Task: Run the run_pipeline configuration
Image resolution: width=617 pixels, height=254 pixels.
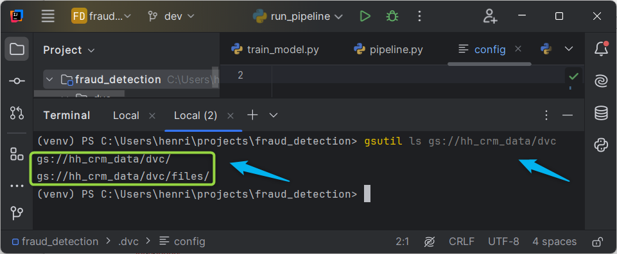Action: tap(365, 17)
